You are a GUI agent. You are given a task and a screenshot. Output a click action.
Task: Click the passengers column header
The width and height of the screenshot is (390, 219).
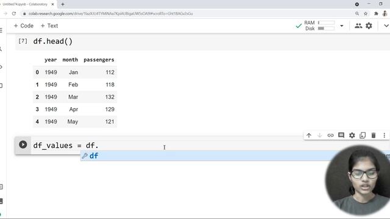[x=99, y=60]
